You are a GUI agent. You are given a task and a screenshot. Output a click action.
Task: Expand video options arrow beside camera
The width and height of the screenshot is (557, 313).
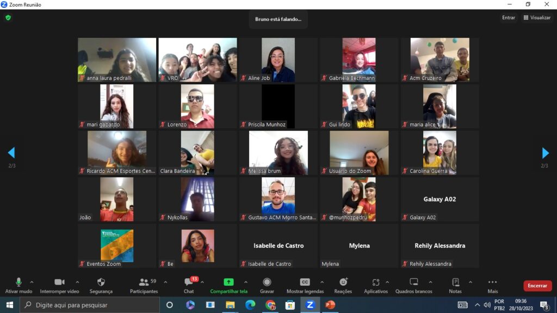point(77,282)
